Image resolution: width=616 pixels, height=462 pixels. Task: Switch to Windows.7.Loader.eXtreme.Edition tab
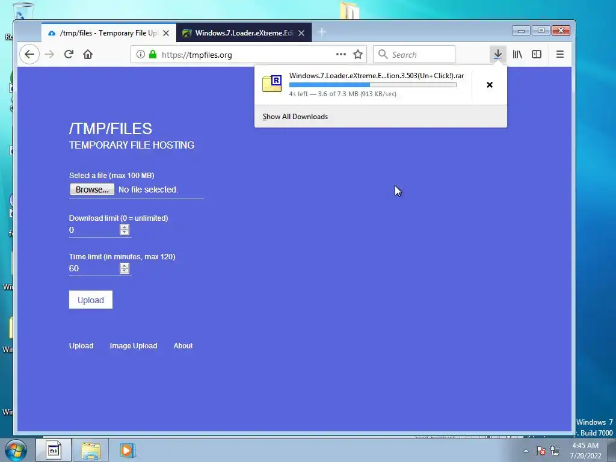(x=244, y=33)
